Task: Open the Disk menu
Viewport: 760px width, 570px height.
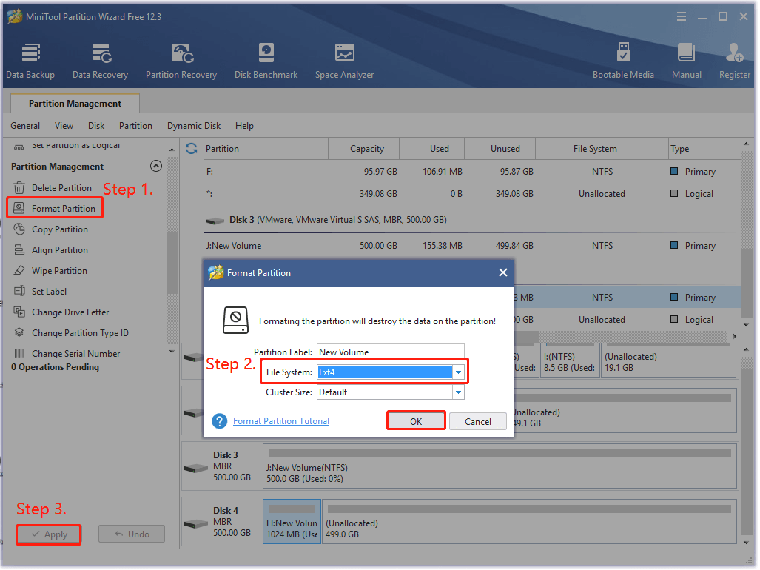Action: point(96,126)
